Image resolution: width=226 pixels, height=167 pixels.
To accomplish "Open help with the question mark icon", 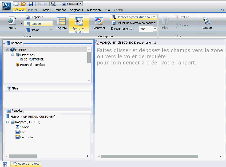I will pyautogui.click(x=222, y=10).
